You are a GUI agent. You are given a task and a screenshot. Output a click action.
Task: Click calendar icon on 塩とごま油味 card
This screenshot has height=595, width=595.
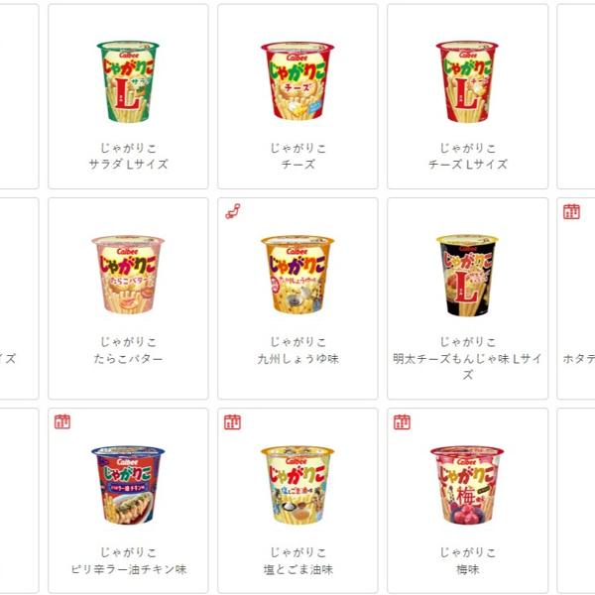(232, 421)
